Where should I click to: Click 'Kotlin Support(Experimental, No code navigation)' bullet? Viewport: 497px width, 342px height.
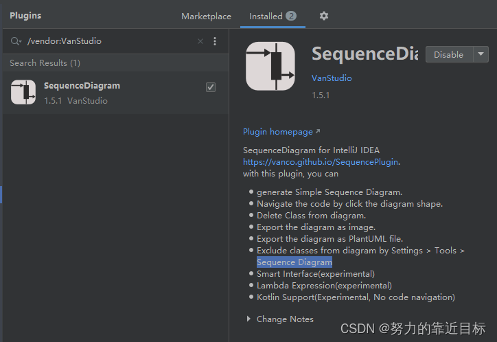tap(356, 297)
